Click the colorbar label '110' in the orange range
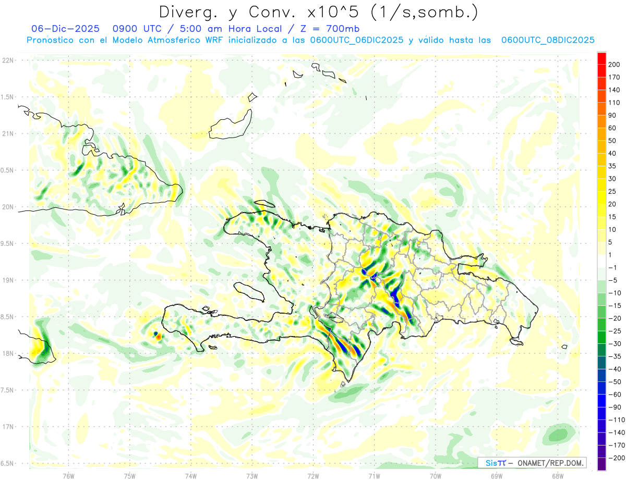 [614, 102]
